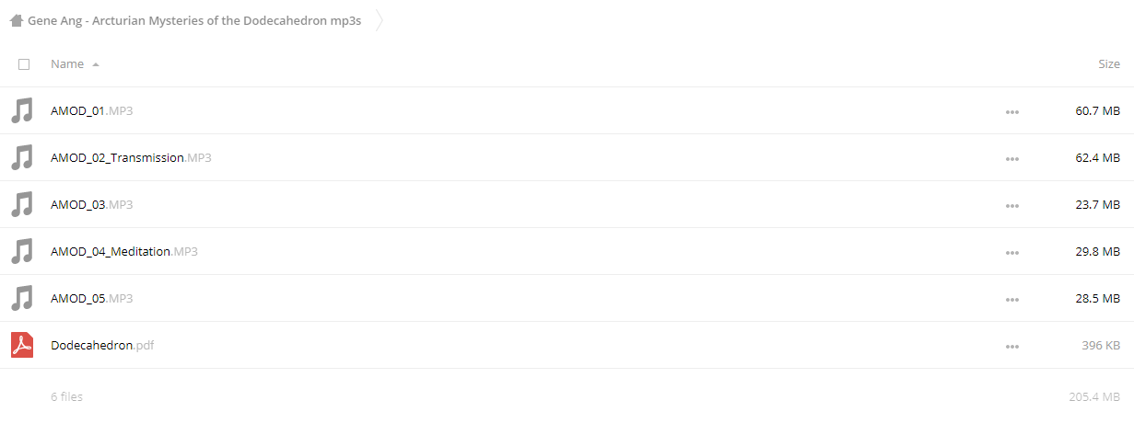Click the music icon for AMOD_02_Transmission.MP3
The height and width of the screenshot is (435, 1134).
coord(22,158)
